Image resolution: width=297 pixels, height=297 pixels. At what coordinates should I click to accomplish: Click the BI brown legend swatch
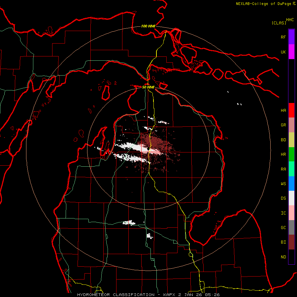pos(291,242)
